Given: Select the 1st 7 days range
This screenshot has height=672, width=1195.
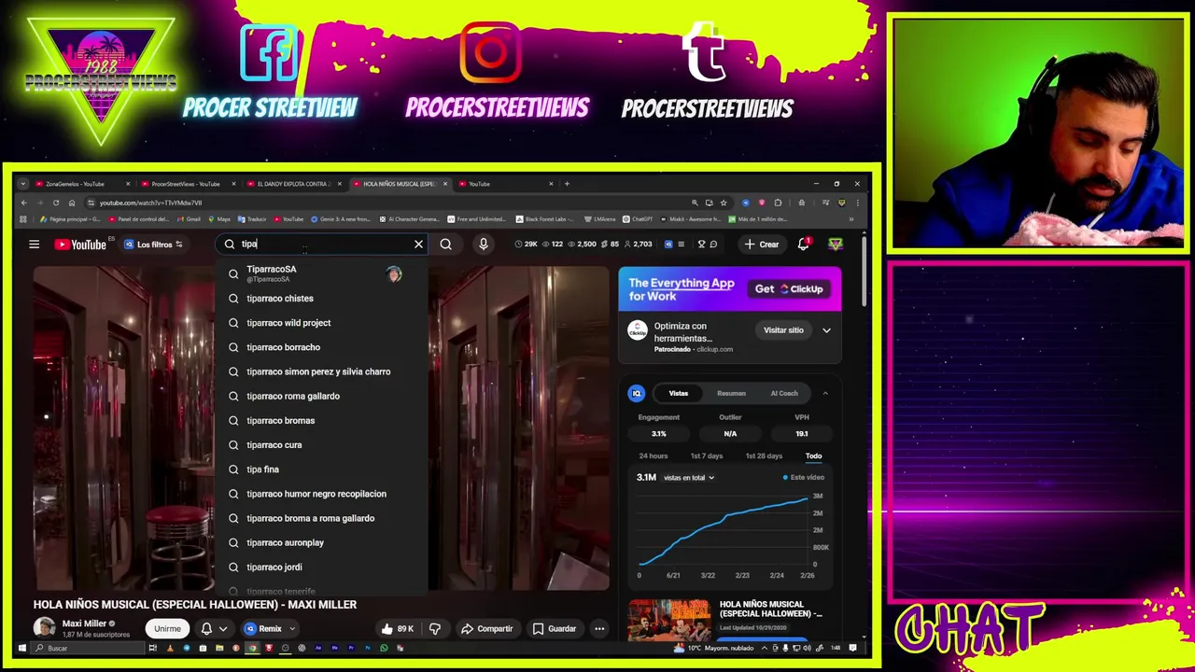Looking at the screenshot, I should click(707, 456).
